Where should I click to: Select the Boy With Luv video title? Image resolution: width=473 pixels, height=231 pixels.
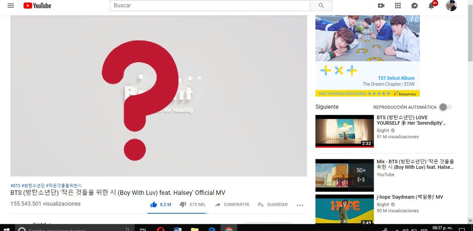118,192
